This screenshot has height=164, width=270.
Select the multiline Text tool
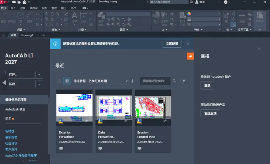tap(74, 17)
